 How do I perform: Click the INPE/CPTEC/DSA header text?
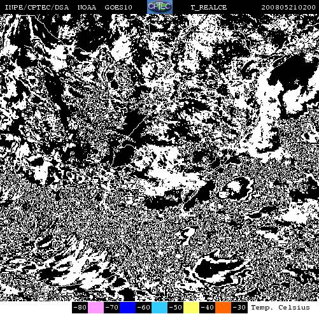coord(37,8)
